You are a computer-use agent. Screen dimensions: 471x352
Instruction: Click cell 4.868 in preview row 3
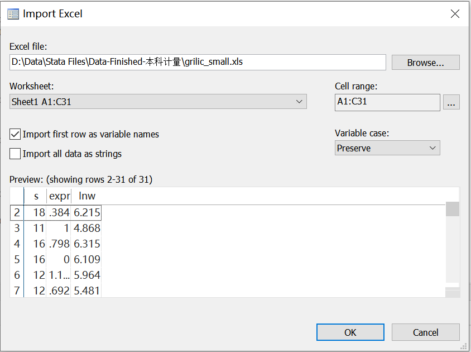coord(86,228)
